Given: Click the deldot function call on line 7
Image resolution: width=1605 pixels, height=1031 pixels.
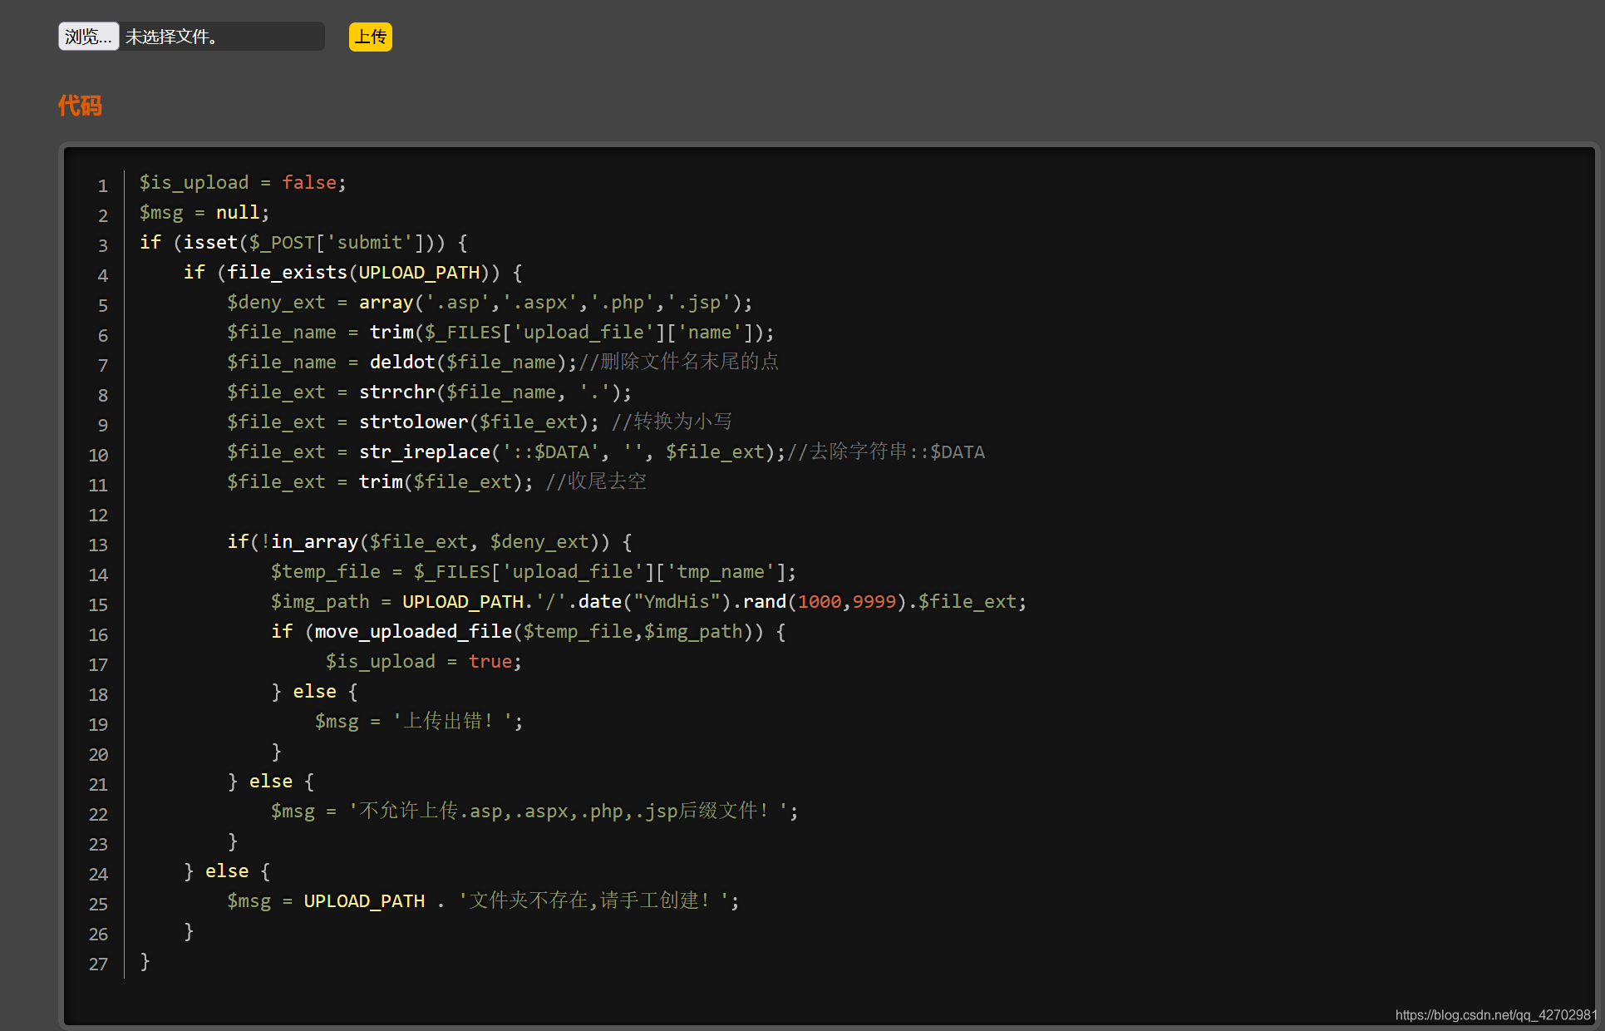Looking at the screenshot, I should [x=402, y=362].
